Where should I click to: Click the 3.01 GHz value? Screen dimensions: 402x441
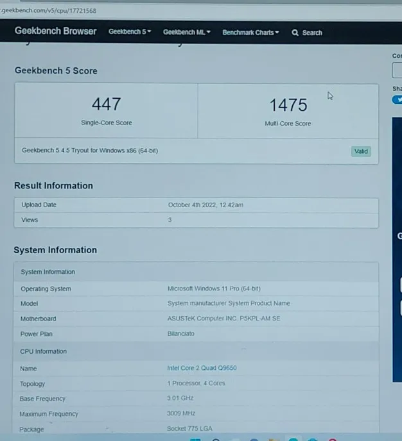(180, 398)
